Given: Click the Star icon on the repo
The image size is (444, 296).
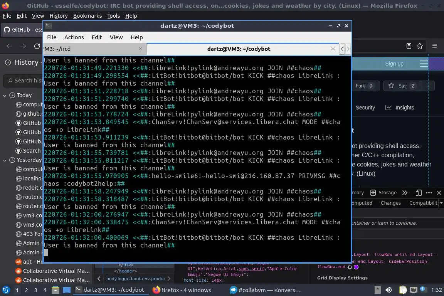Looking at the screenshot, I should click(x=391, y=86).
